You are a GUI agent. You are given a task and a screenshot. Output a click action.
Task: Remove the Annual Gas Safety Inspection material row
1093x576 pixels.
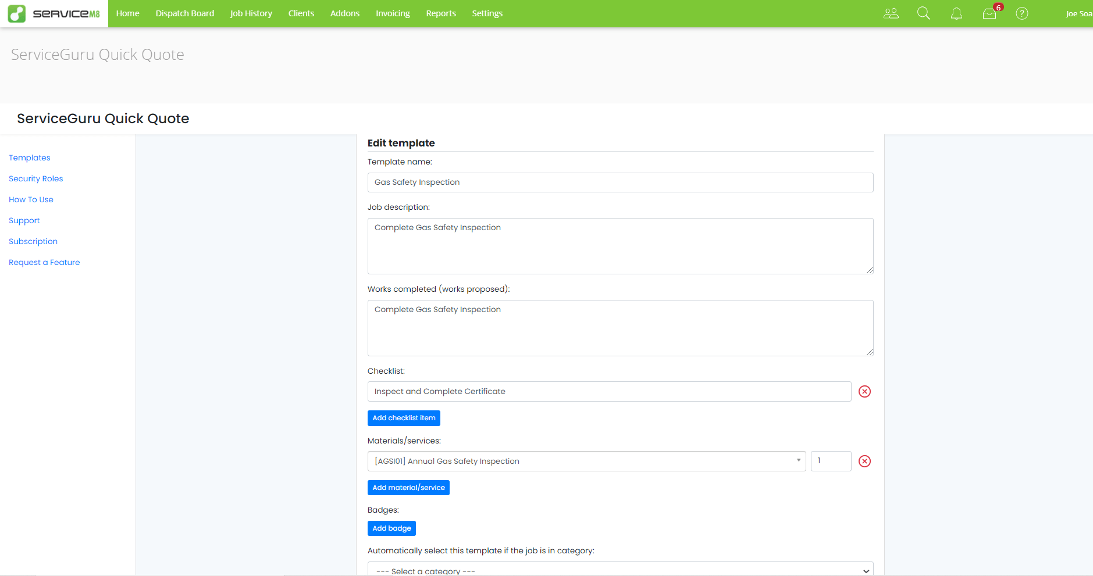pos(865,461)
